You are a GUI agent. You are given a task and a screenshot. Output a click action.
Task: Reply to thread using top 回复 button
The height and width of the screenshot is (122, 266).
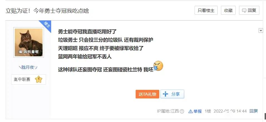point(249,11)
